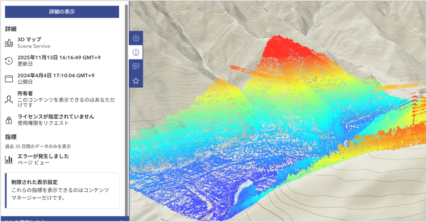Click the lock icon for license
The width and height of the screenshot is (427, 222).
click(9, 120)
